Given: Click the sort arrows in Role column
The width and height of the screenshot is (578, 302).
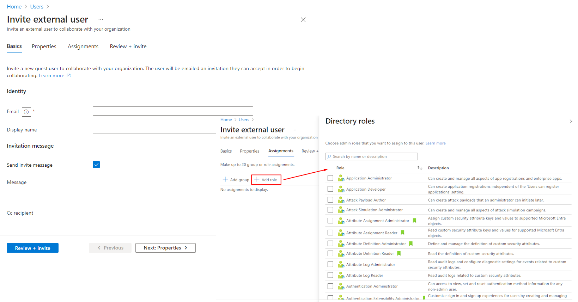Looking at the screenshot, I should pos(420,168).
